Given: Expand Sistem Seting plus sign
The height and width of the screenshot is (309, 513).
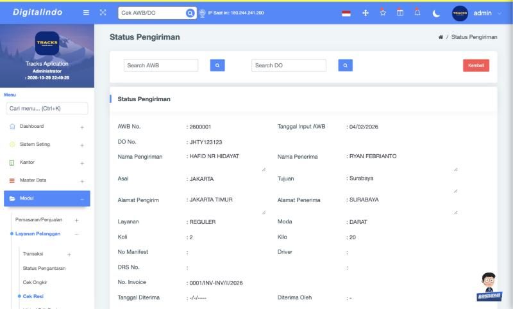Looking at the screenshot, I should 82,145.
